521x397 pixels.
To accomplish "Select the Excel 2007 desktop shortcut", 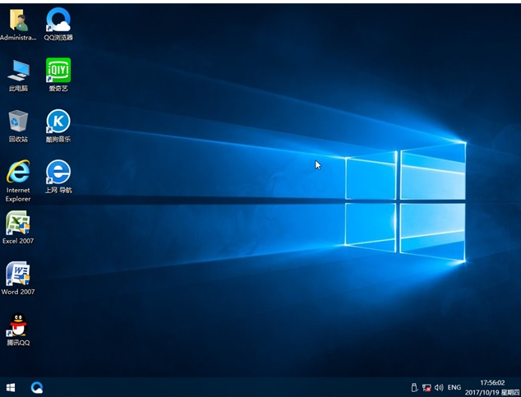I will pos(17,223).
